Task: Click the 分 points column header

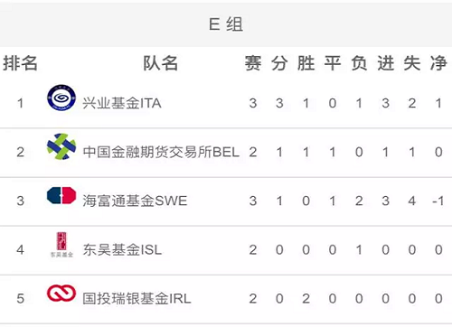Action: click(279, 63)
